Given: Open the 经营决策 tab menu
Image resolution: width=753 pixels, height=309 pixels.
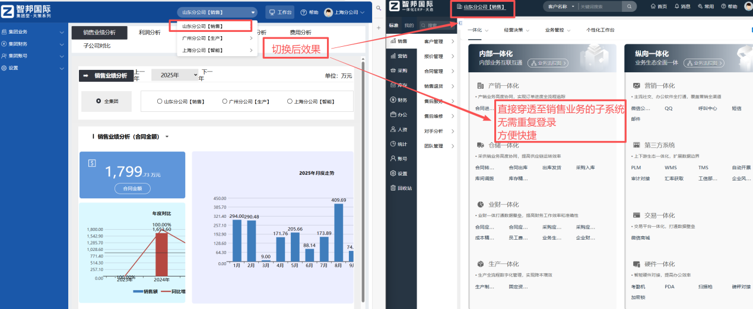Looking at the screenshot, I should pos(517,30).
